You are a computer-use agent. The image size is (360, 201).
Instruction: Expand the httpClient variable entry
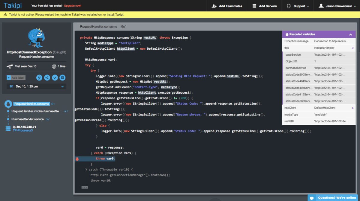click(x=353, y=108)
